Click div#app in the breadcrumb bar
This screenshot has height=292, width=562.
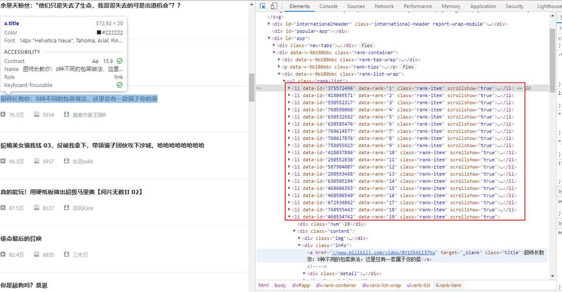pyautogui.click(x=301, y=285)
